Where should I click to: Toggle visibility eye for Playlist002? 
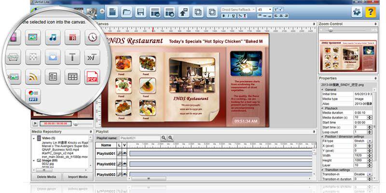124,164
